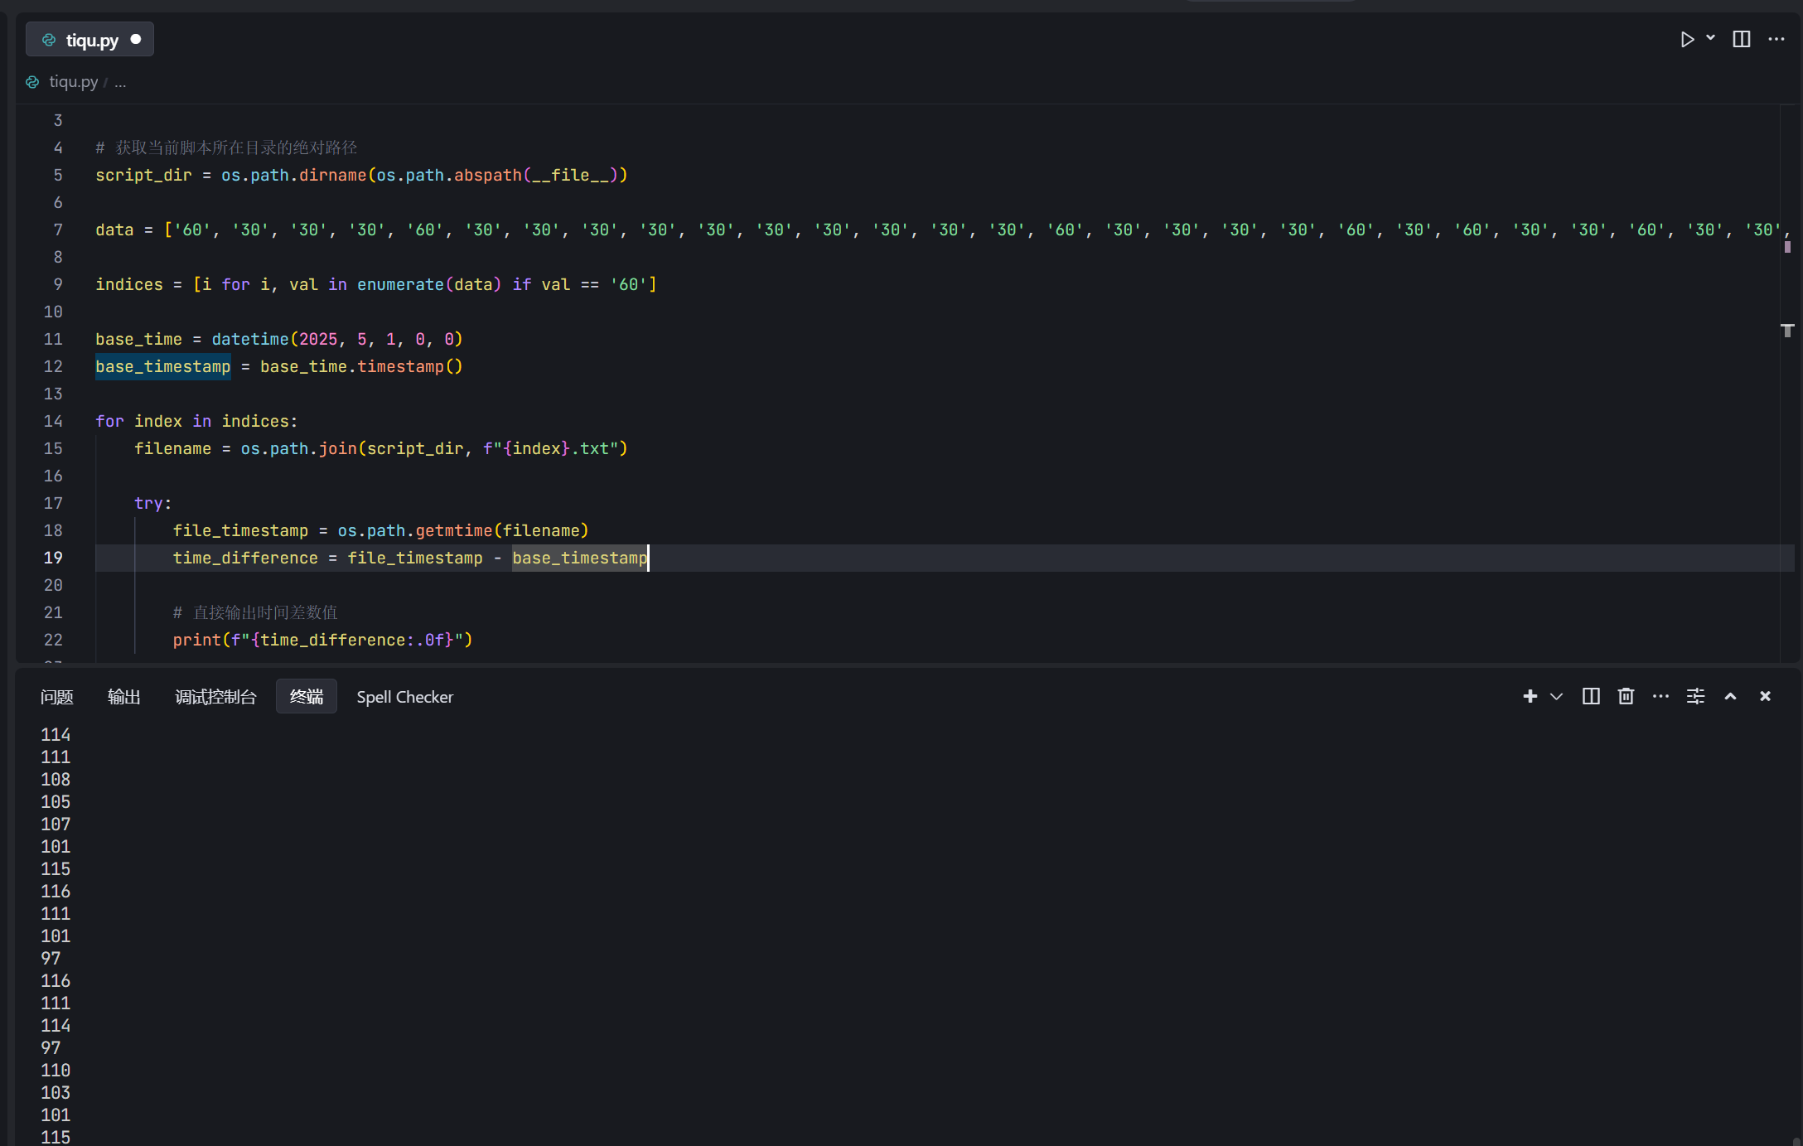This screenshot has width=1803, height=1146.
Task: Split the editor to the right
Action: (x=1741, y=39)
